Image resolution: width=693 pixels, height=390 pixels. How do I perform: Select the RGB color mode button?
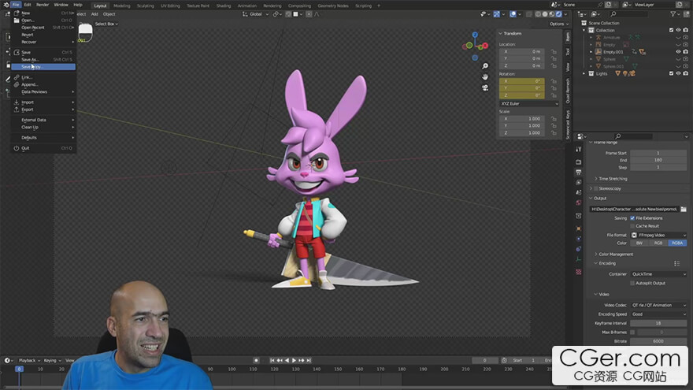[658, 243]
